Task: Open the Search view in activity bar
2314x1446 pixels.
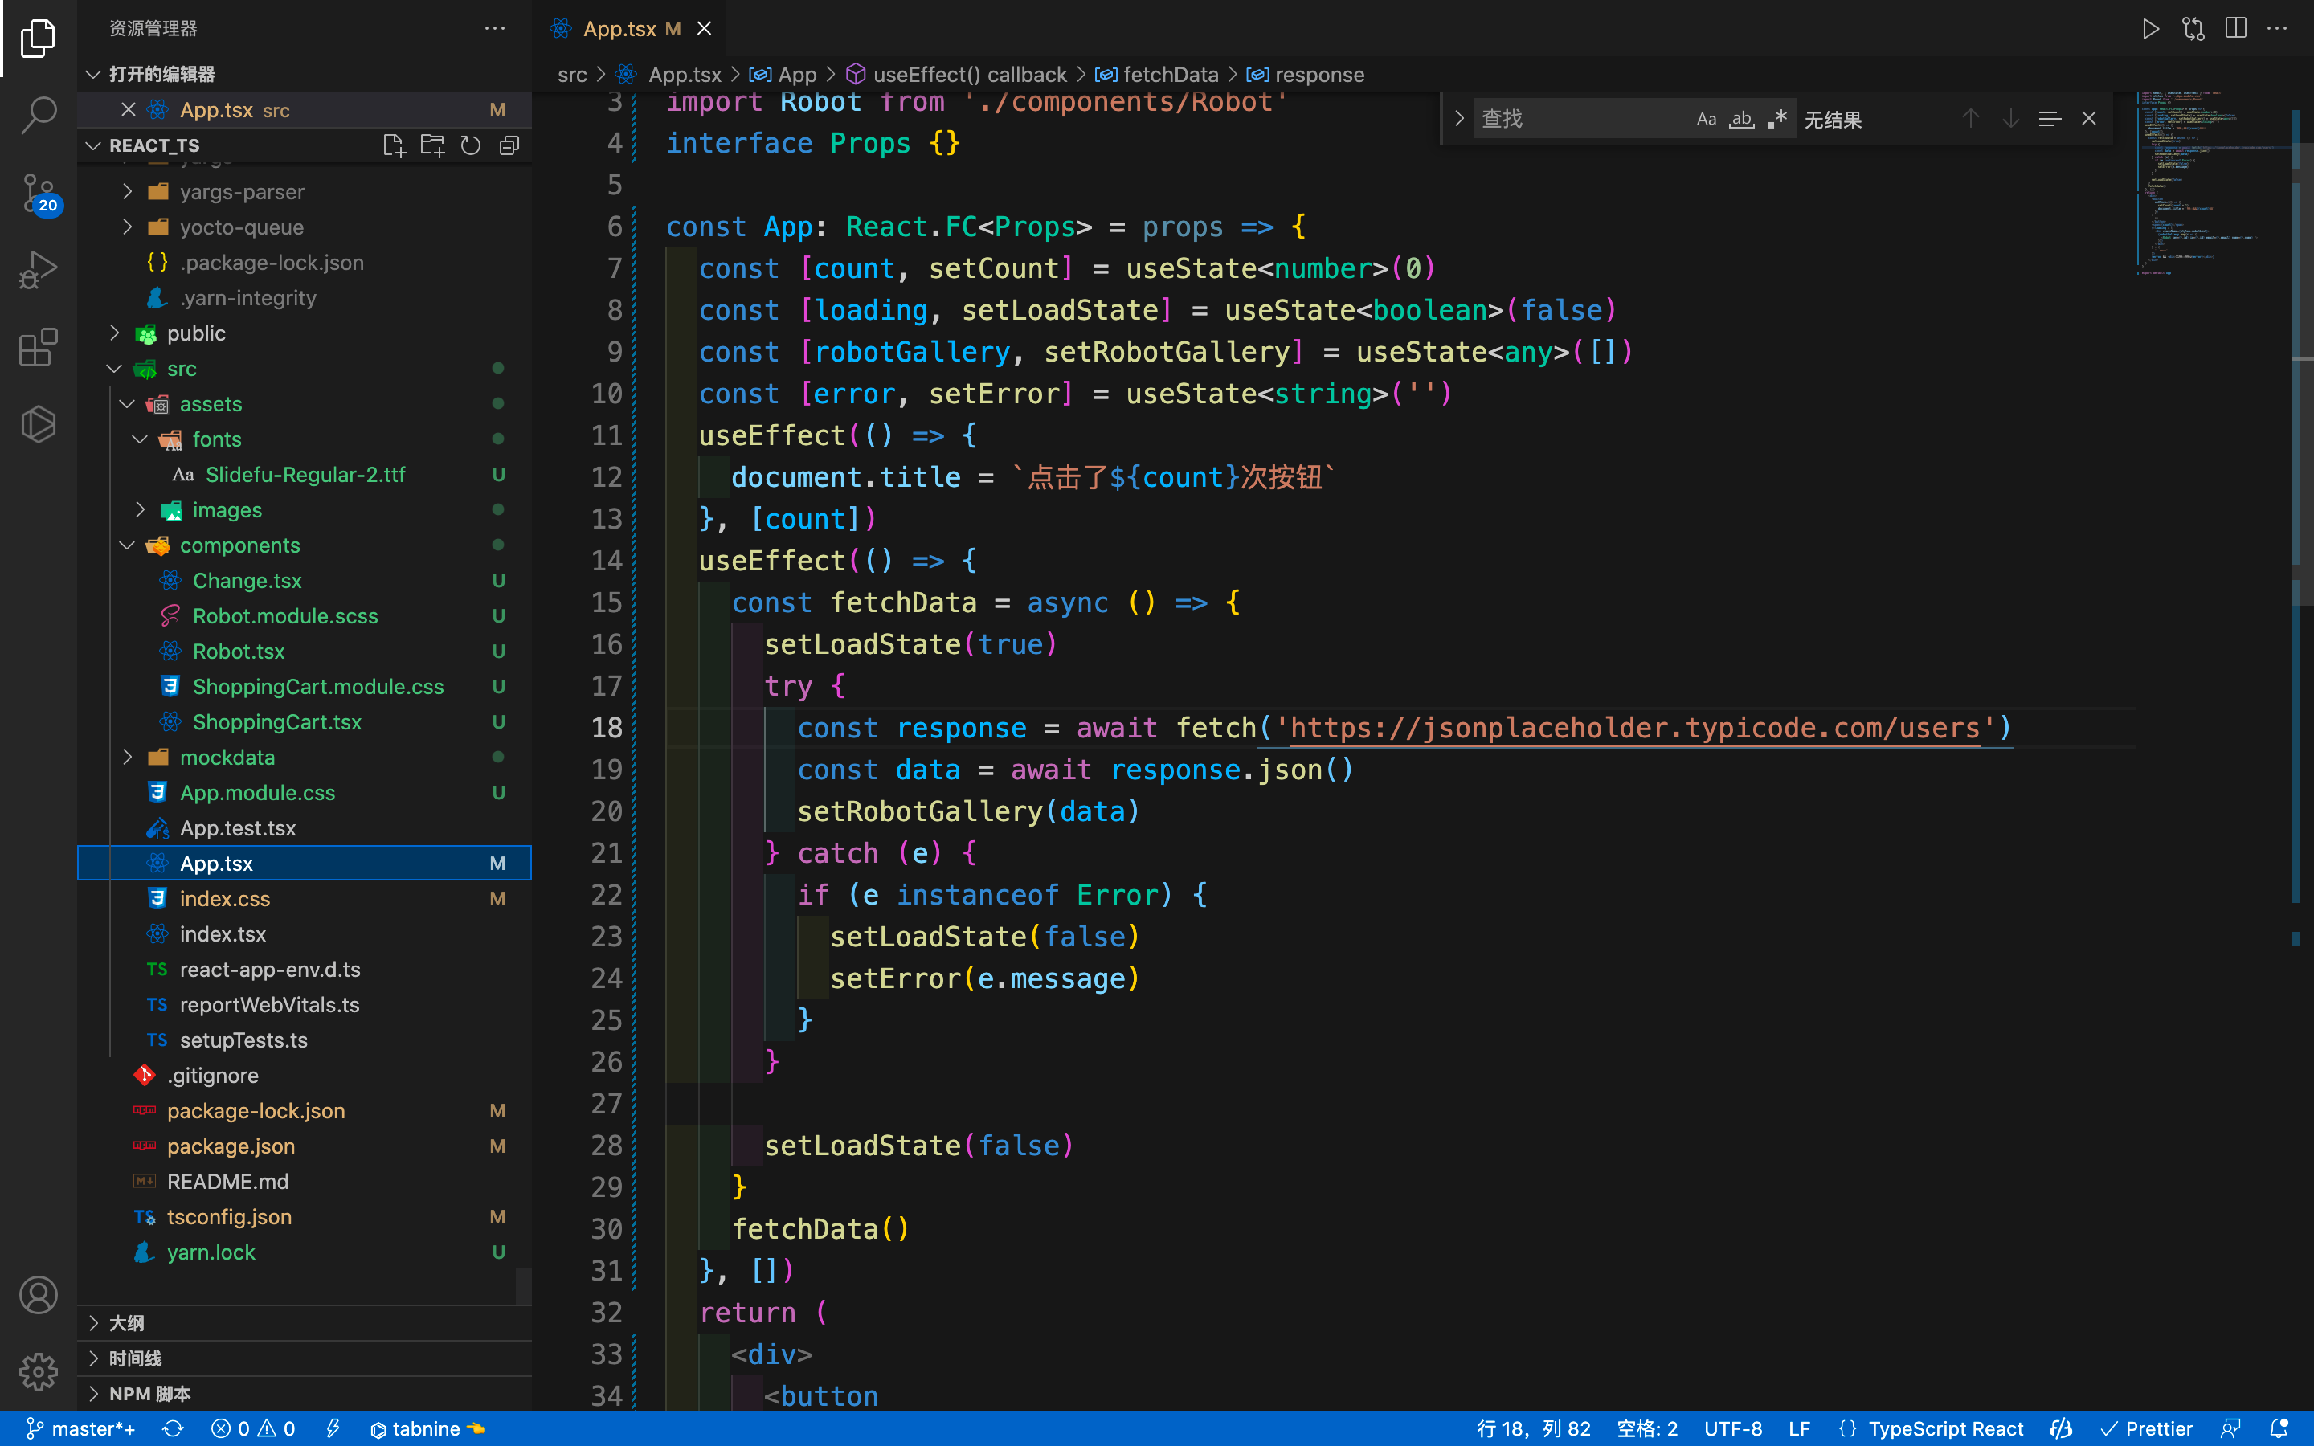Action: point(39,115)
